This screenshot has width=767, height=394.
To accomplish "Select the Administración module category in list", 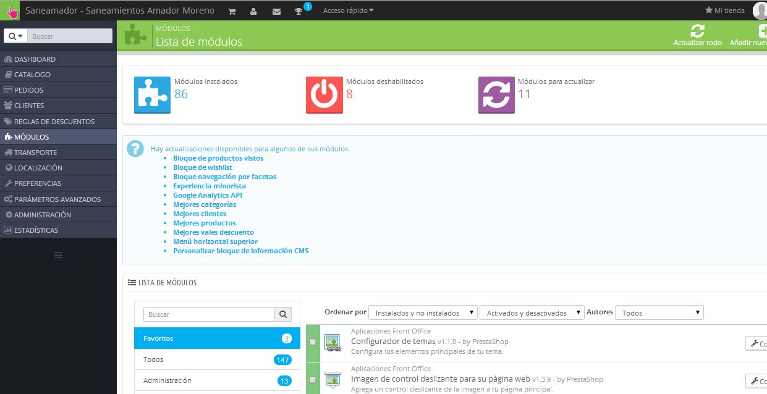I will click(217, 380).
